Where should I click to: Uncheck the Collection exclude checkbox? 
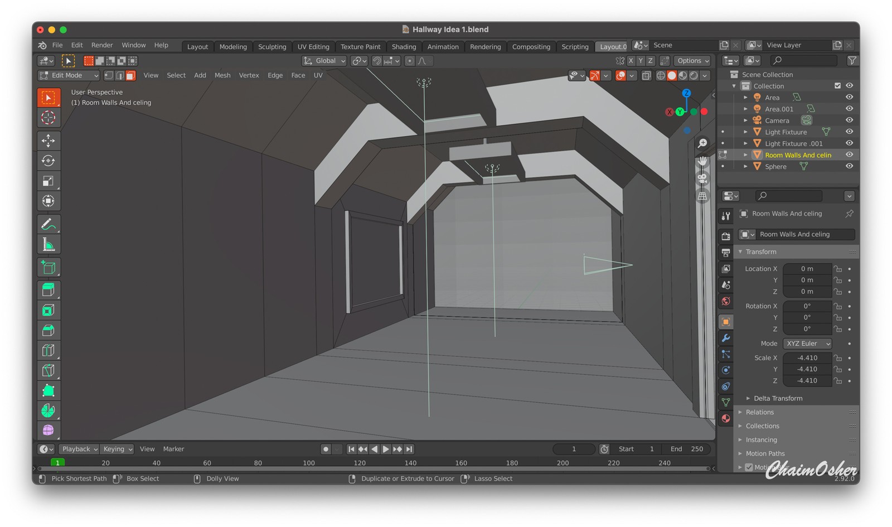tap(837, 86)
